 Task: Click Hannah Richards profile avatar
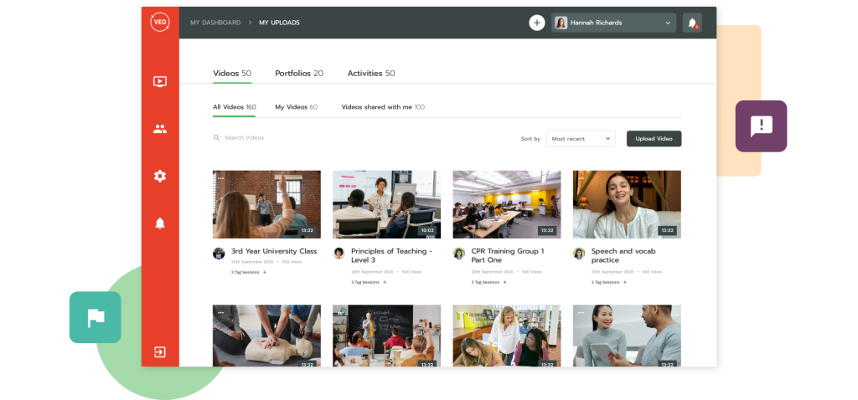click(561, 23)
